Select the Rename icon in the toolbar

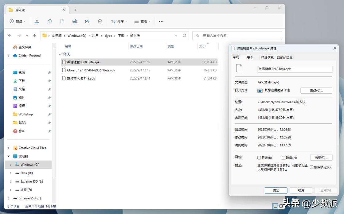pyautogui.click(x=74, y=21)
